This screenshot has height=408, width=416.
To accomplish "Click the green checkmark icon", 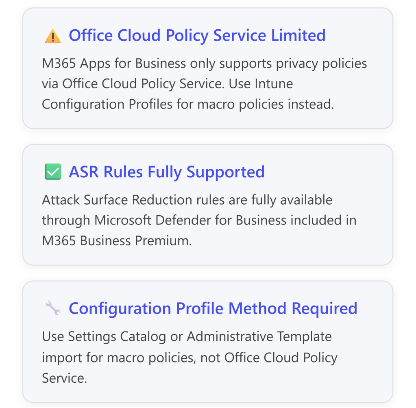I will tap(52, 172).
